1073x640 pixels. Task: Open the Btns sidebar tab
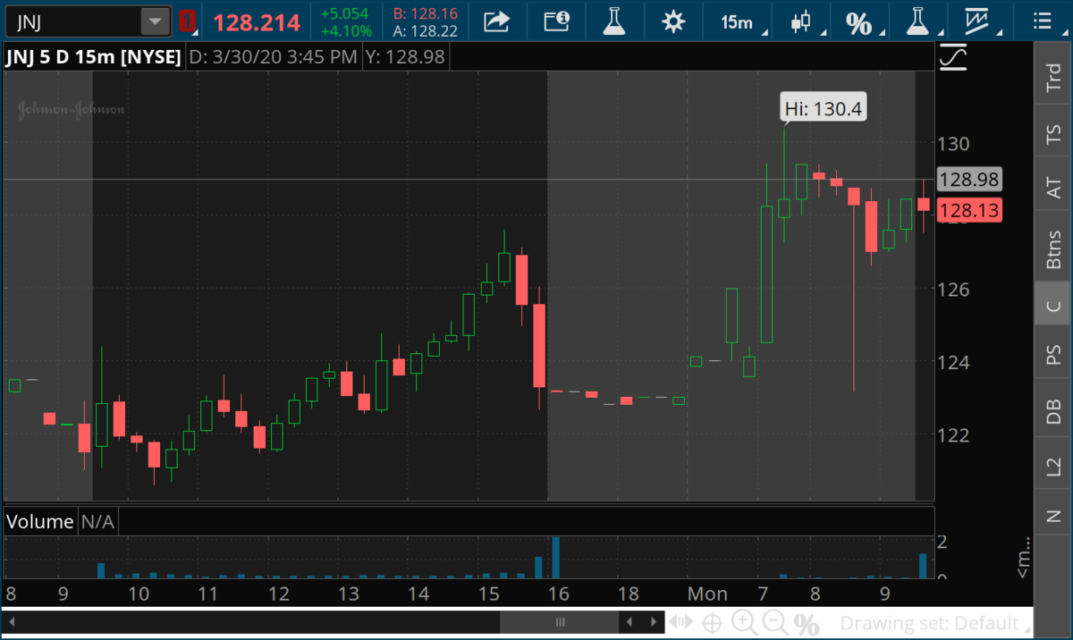1053,249
